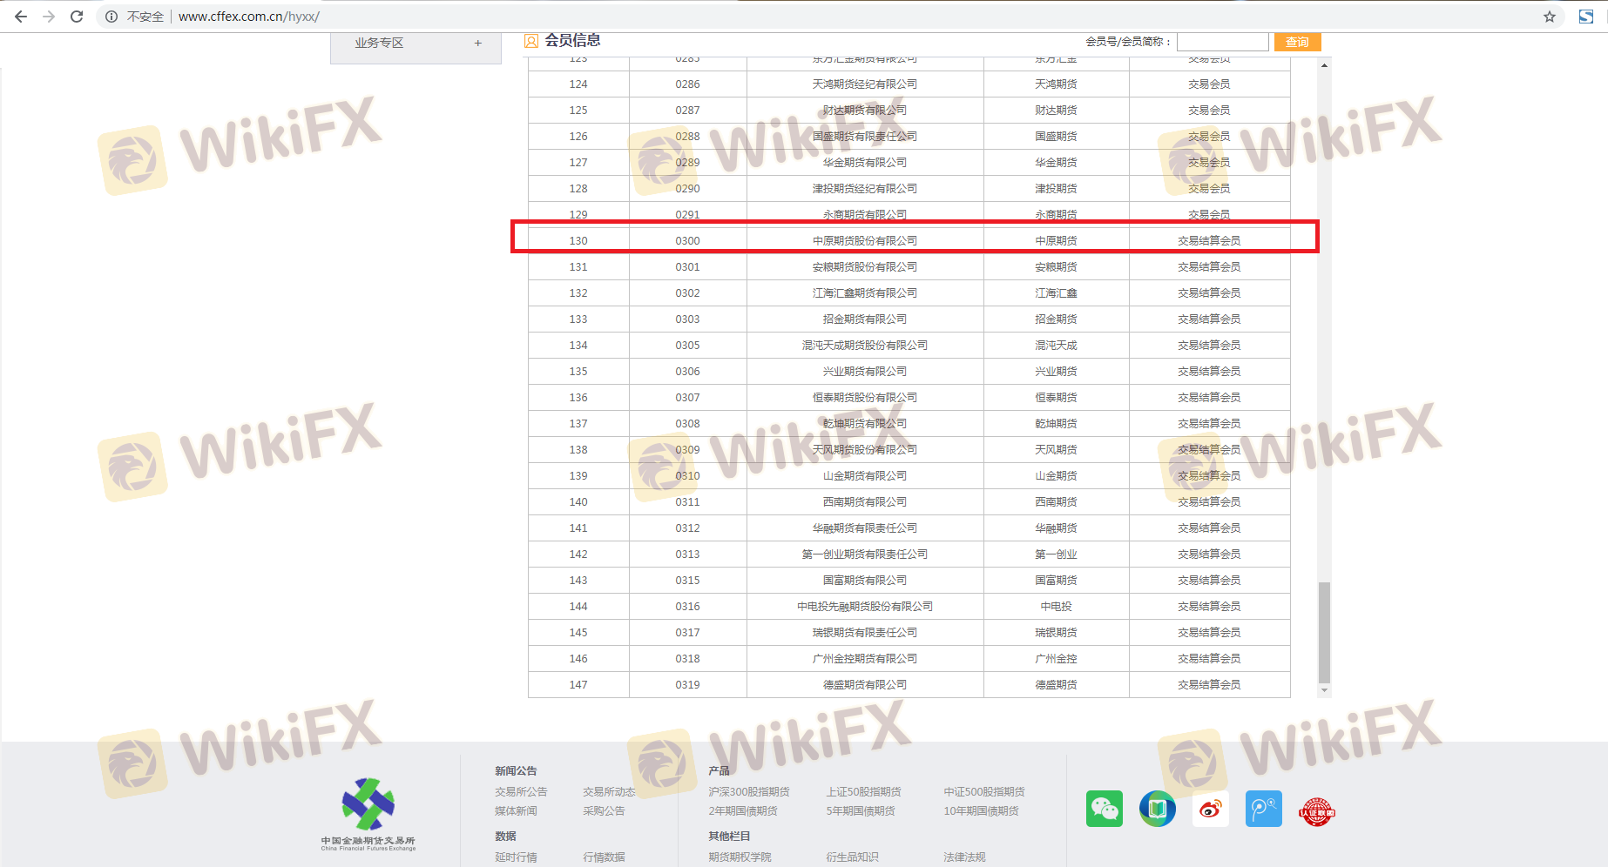Click the 中原期货股份有限公司 table row
The image size is (1608, 867).
click(864, 241)
